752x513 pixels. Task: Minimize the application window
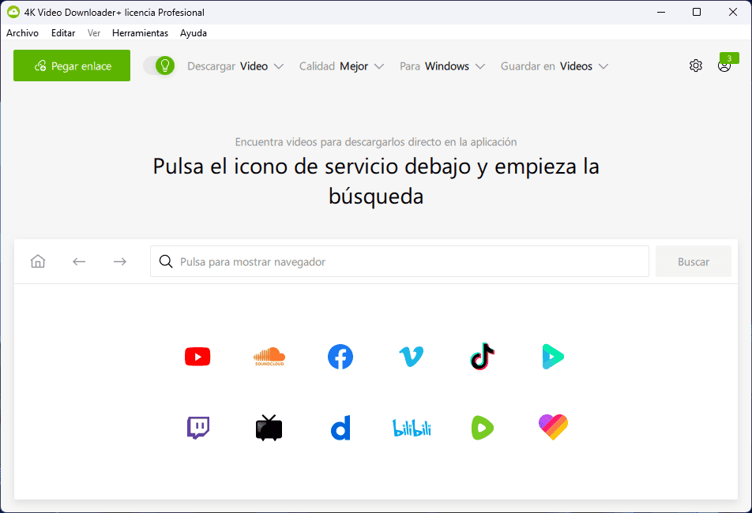click(661, 12)
